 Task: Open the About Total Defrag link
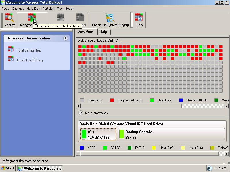pos(30,60)
